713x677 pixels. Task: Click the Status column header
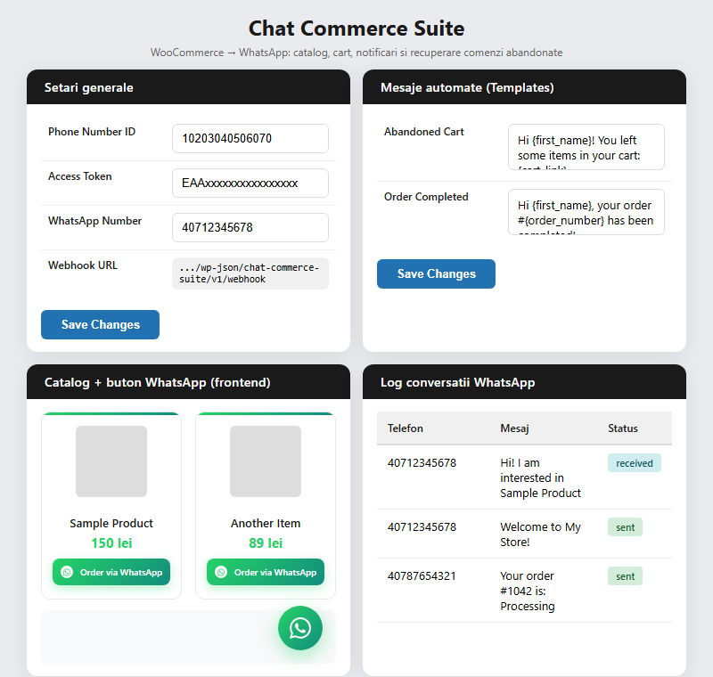coord(623,428)
